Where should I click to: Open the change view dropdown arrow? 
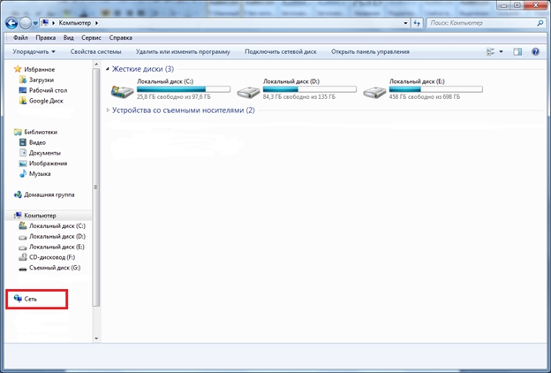502,52
